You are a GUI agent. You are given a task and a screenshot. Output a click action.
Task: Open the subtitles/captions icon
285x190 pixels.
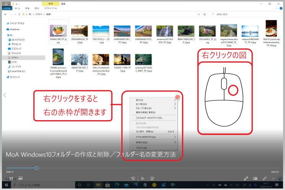coord(20,178)
